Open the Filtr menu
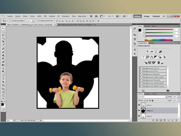This screenshot has width=181, height=136. [45, 16]
